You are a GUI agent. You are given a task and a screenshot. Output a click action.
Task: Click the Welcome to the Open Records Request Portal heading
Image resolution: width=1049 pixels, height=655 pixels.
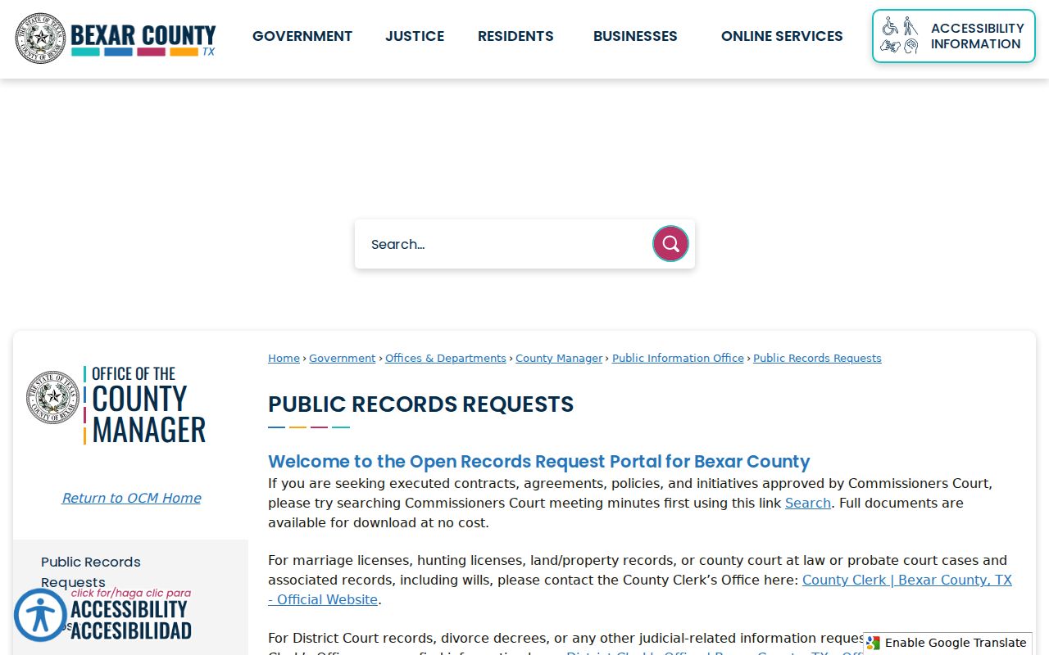tap(539, 462)
